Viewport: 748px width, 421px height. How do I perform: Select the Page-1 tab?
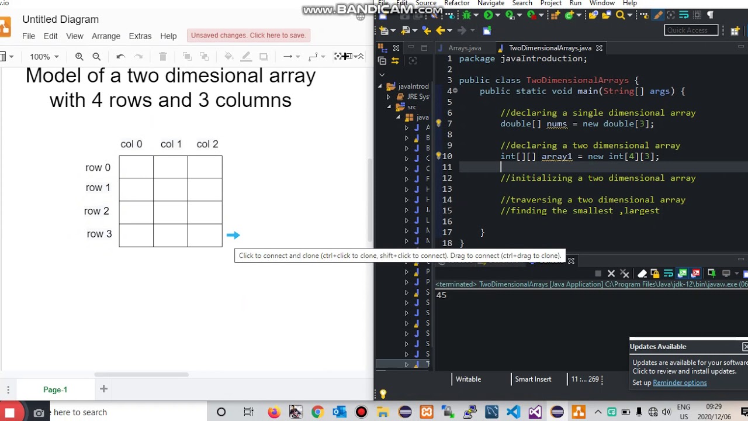click(x=55, y=389)
